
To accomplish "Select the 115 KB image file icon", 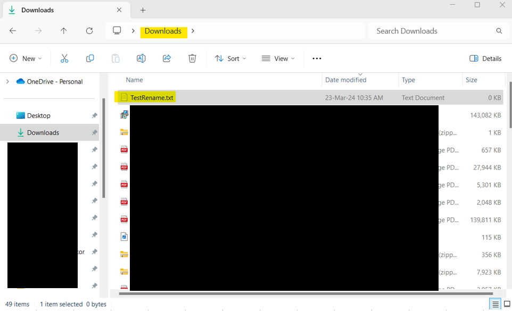I will tap(124, 237).
